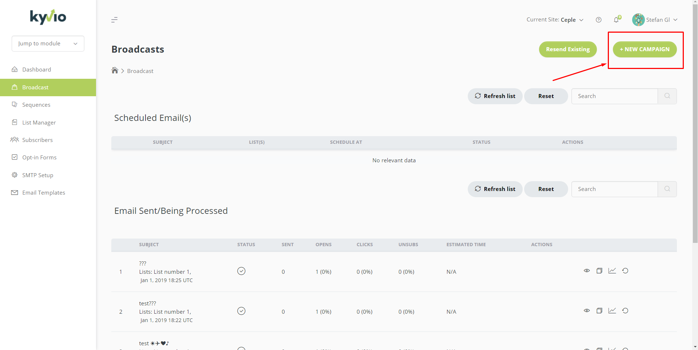Refresh the Email Sent list
Screen dimensions: 698x350
coord(495,189)
